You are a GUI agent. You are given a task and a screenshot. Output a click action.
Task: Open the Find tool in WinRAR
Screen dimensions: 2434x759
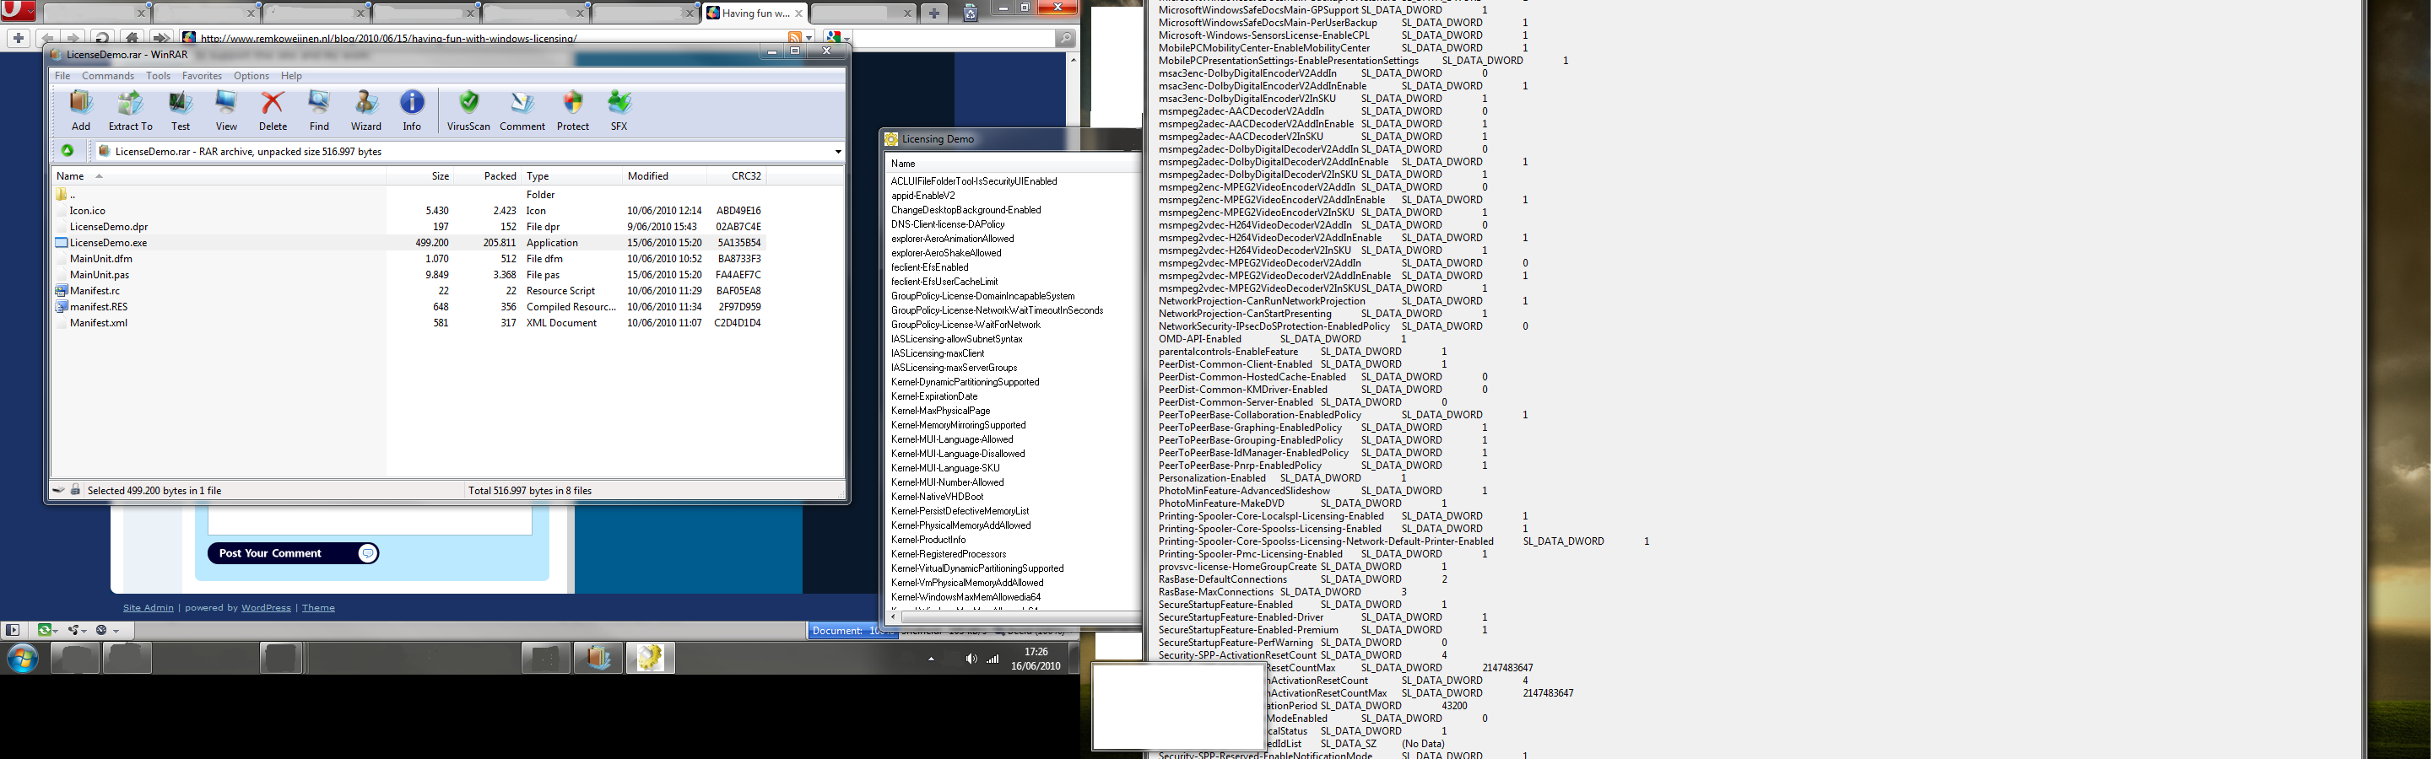(x=319, y=110)
